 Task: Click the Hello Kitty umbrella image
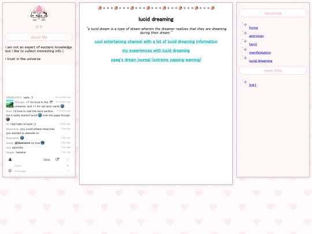pyautogui.click(x=39, y=13)
